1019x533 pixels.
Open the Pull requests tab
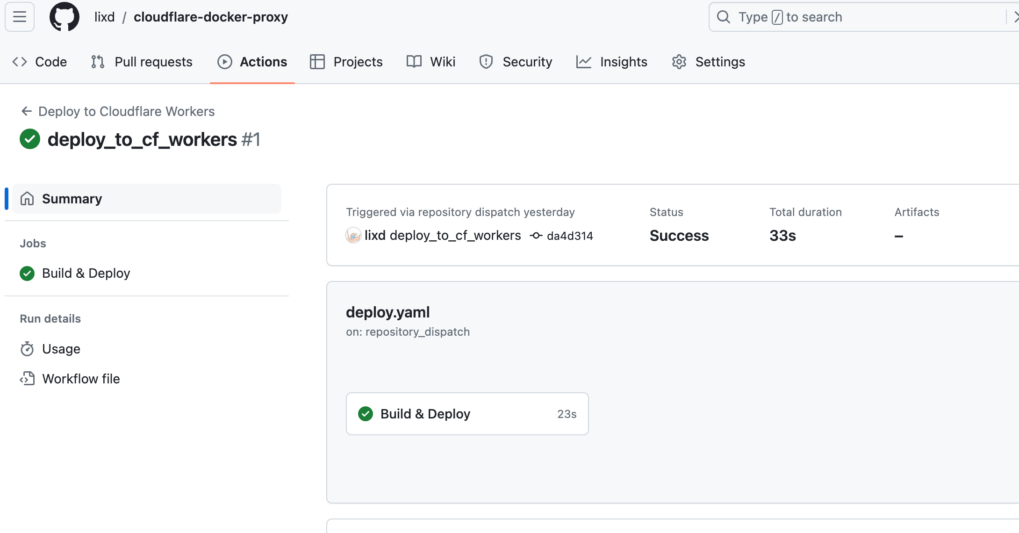[x=142, y=62]
